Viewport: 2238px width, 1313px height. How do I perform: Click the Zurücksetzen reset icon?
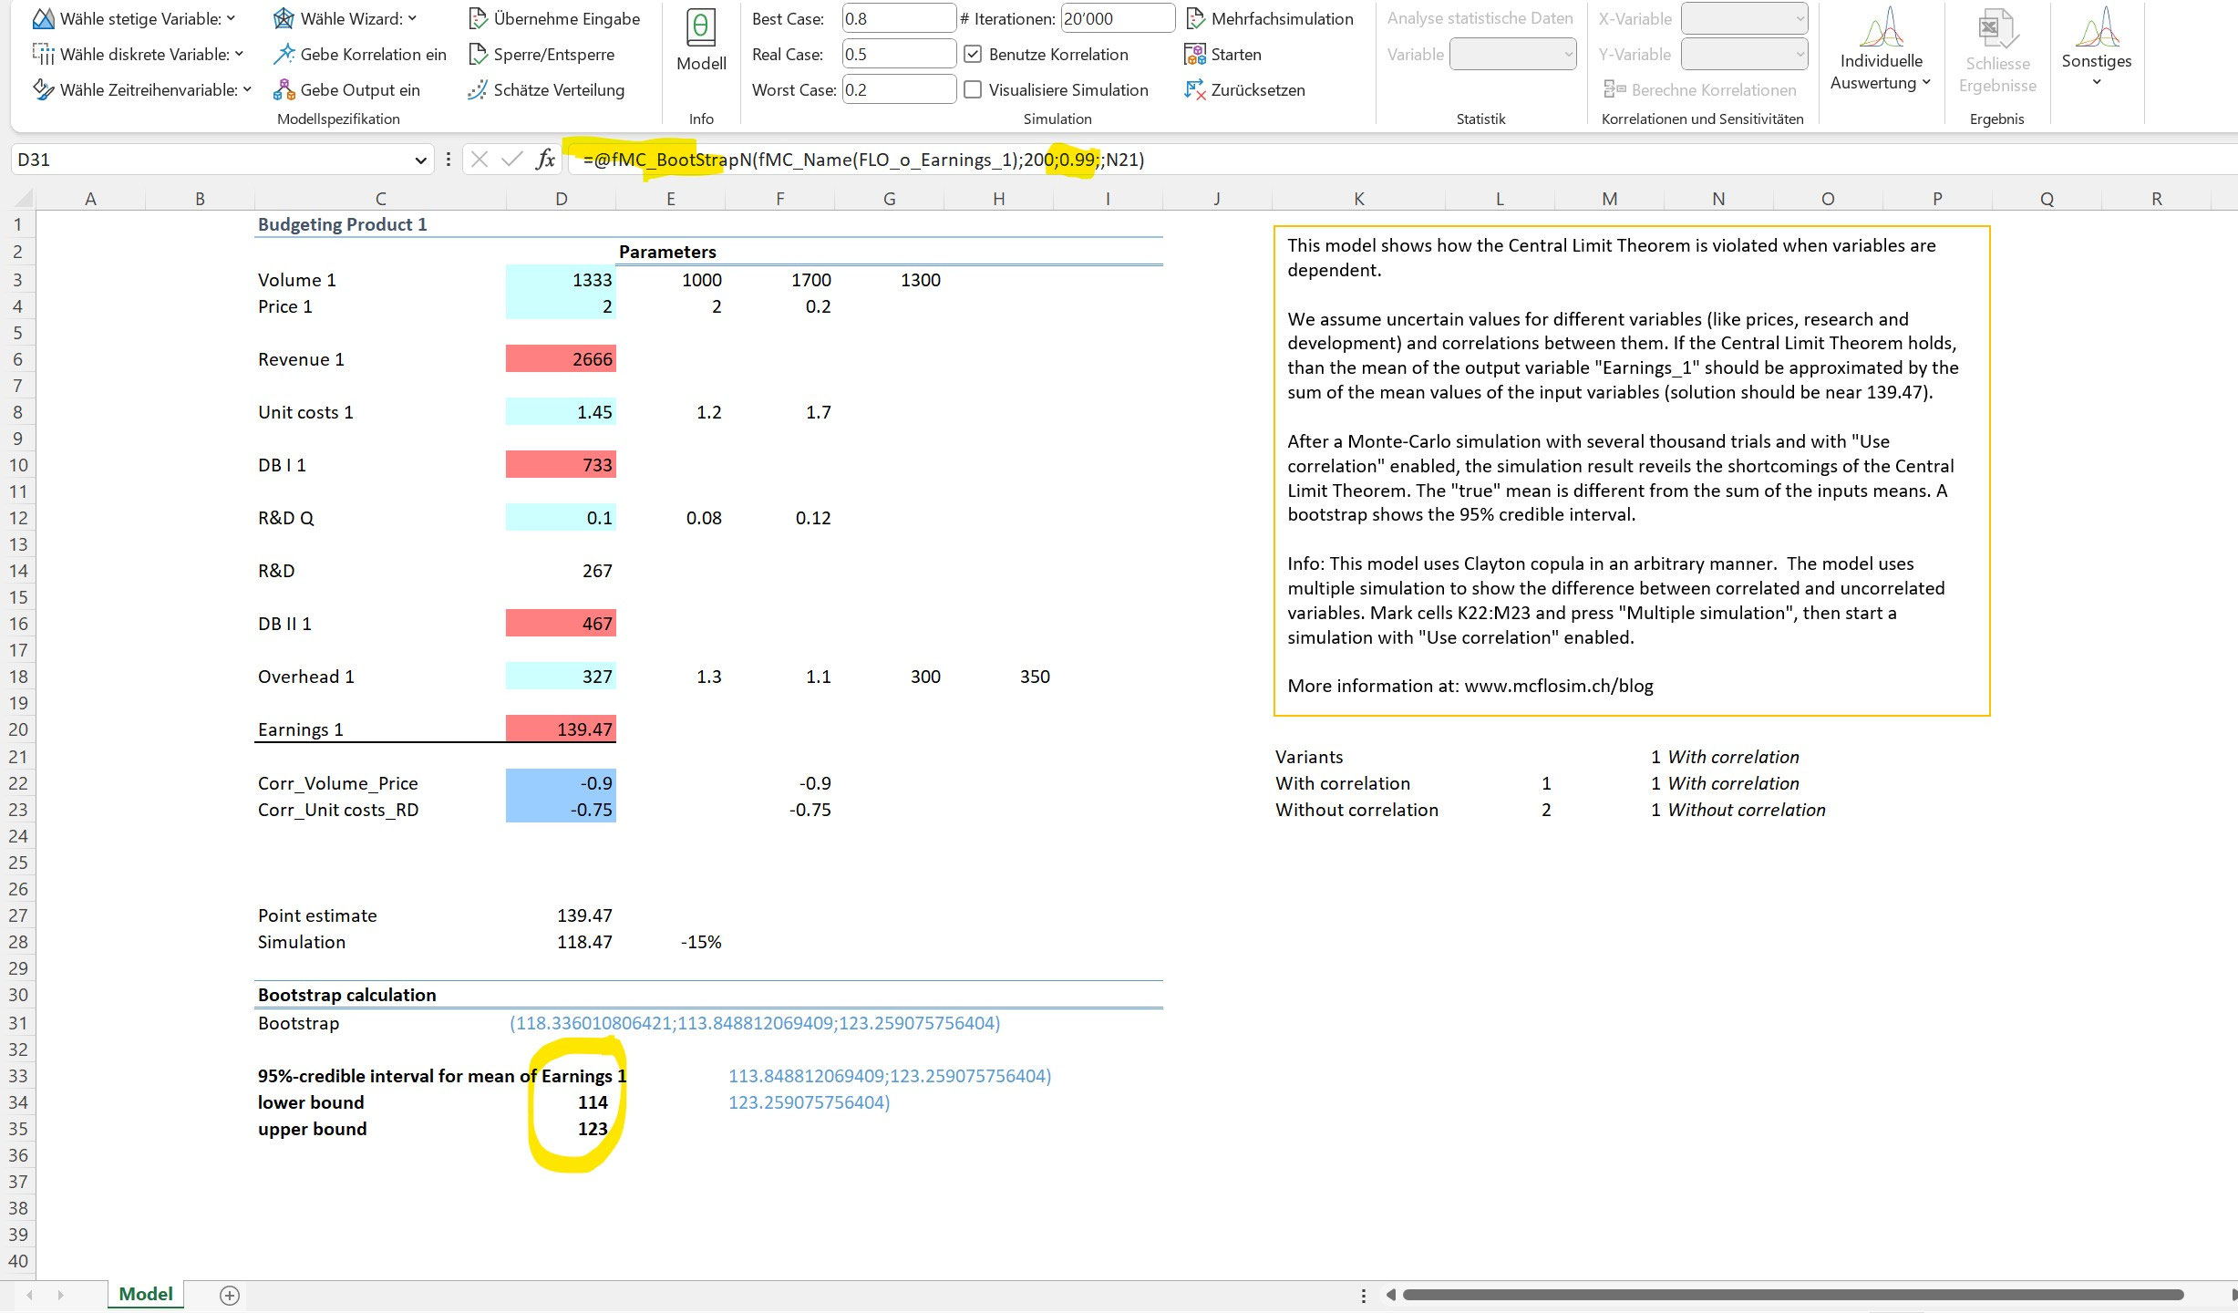[1196, 89]
